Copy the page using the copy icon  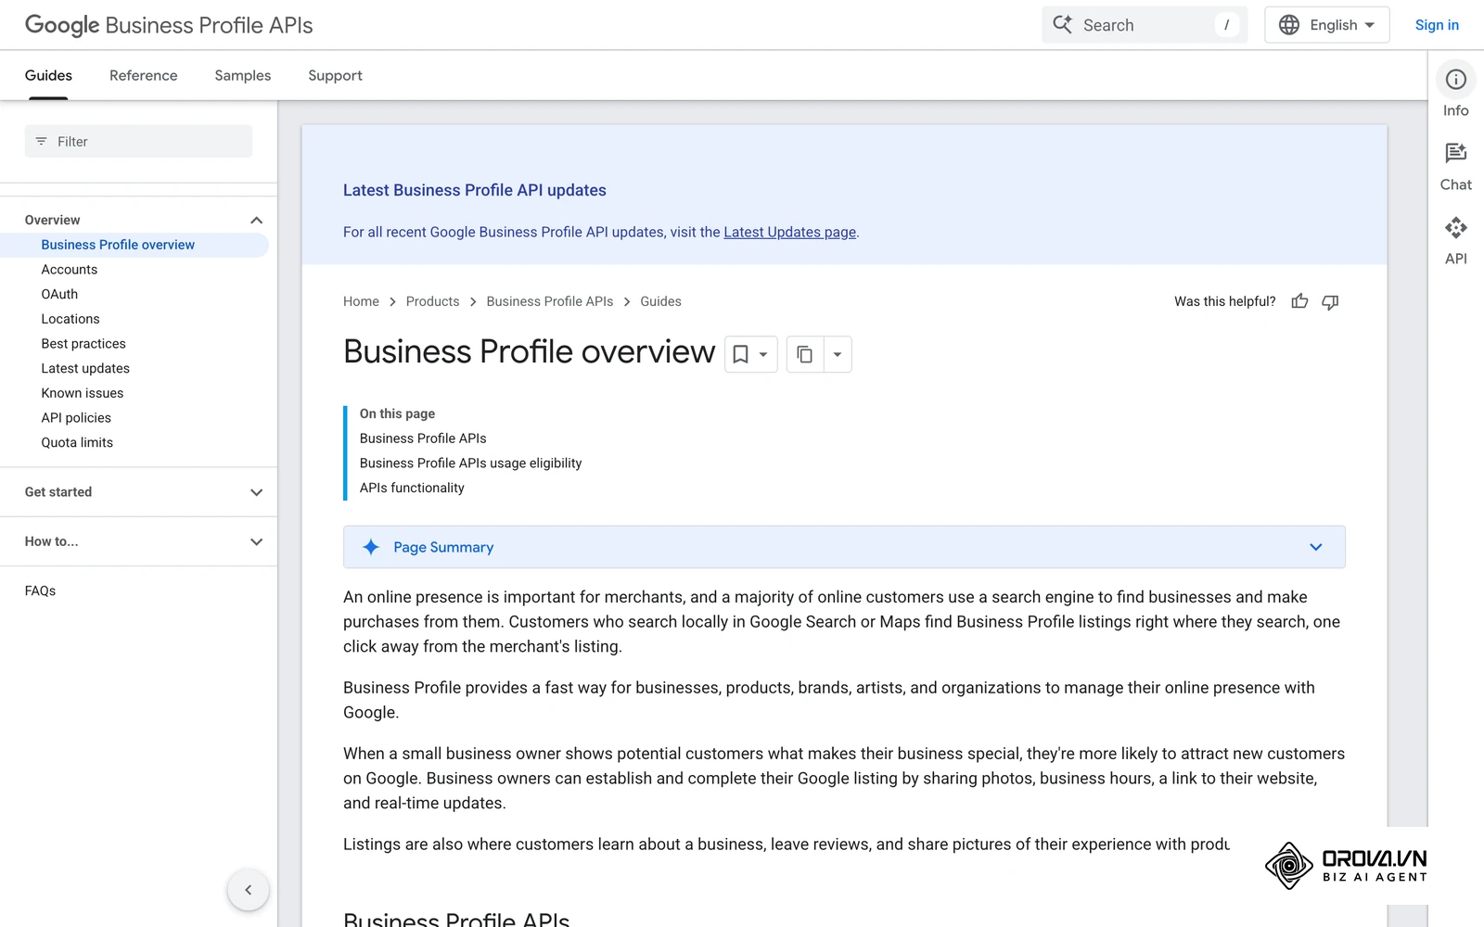tap(804, 354)
